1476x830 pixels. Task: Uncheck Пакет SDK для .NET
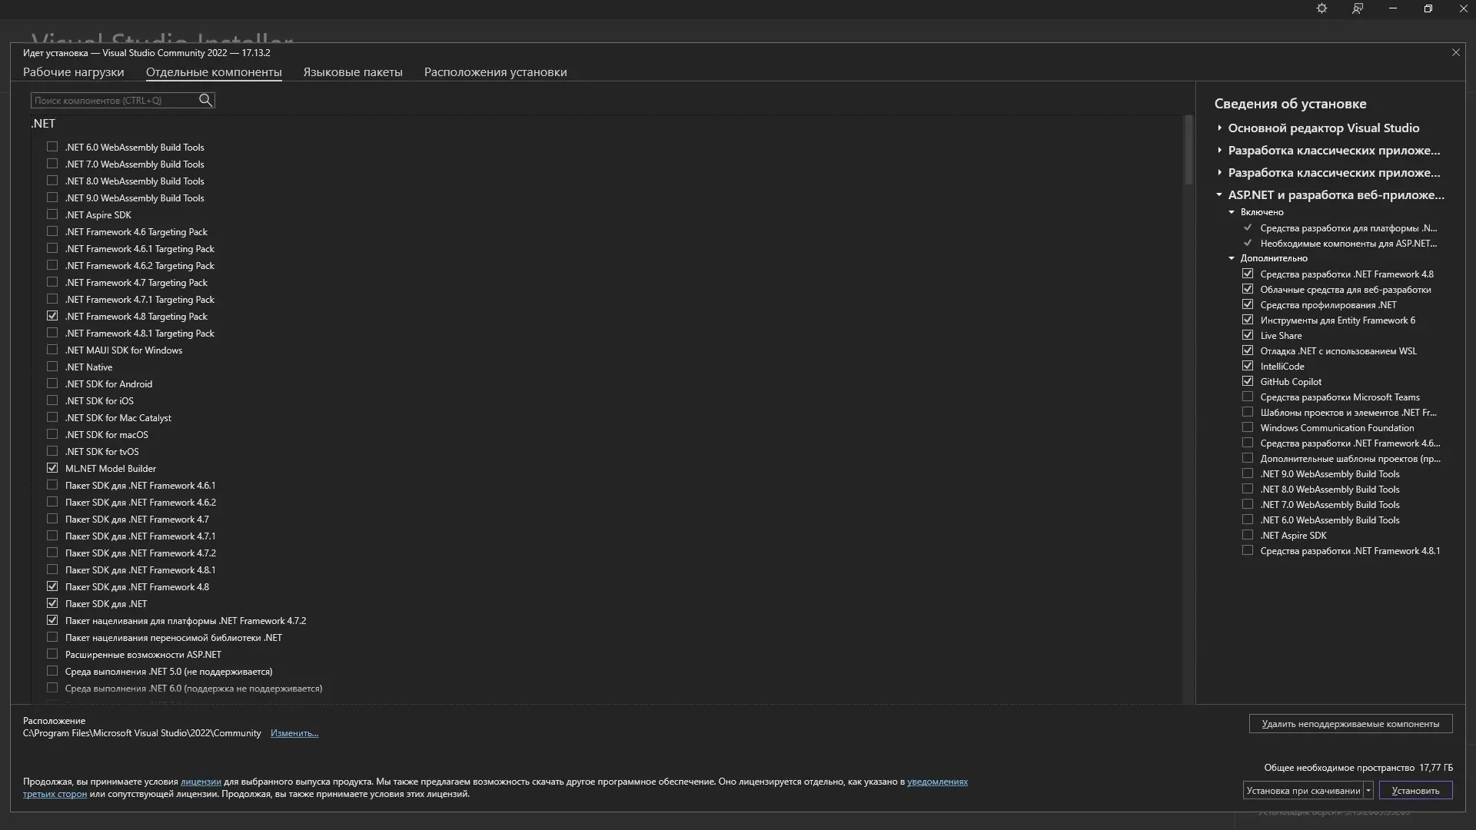click(x=52, y=603)
